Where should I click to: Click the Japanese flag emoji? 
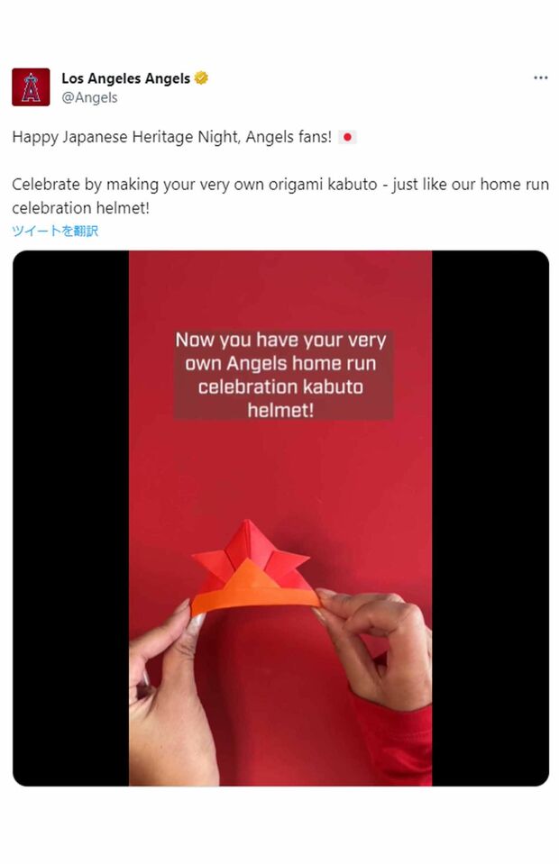(x=347, y=137)
